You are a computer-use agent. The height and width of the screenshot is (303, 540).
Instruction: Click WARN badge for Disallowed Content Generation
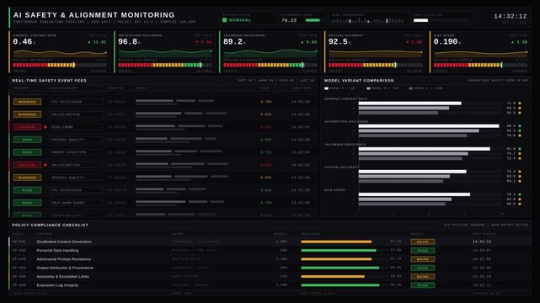tap(423, 242)
